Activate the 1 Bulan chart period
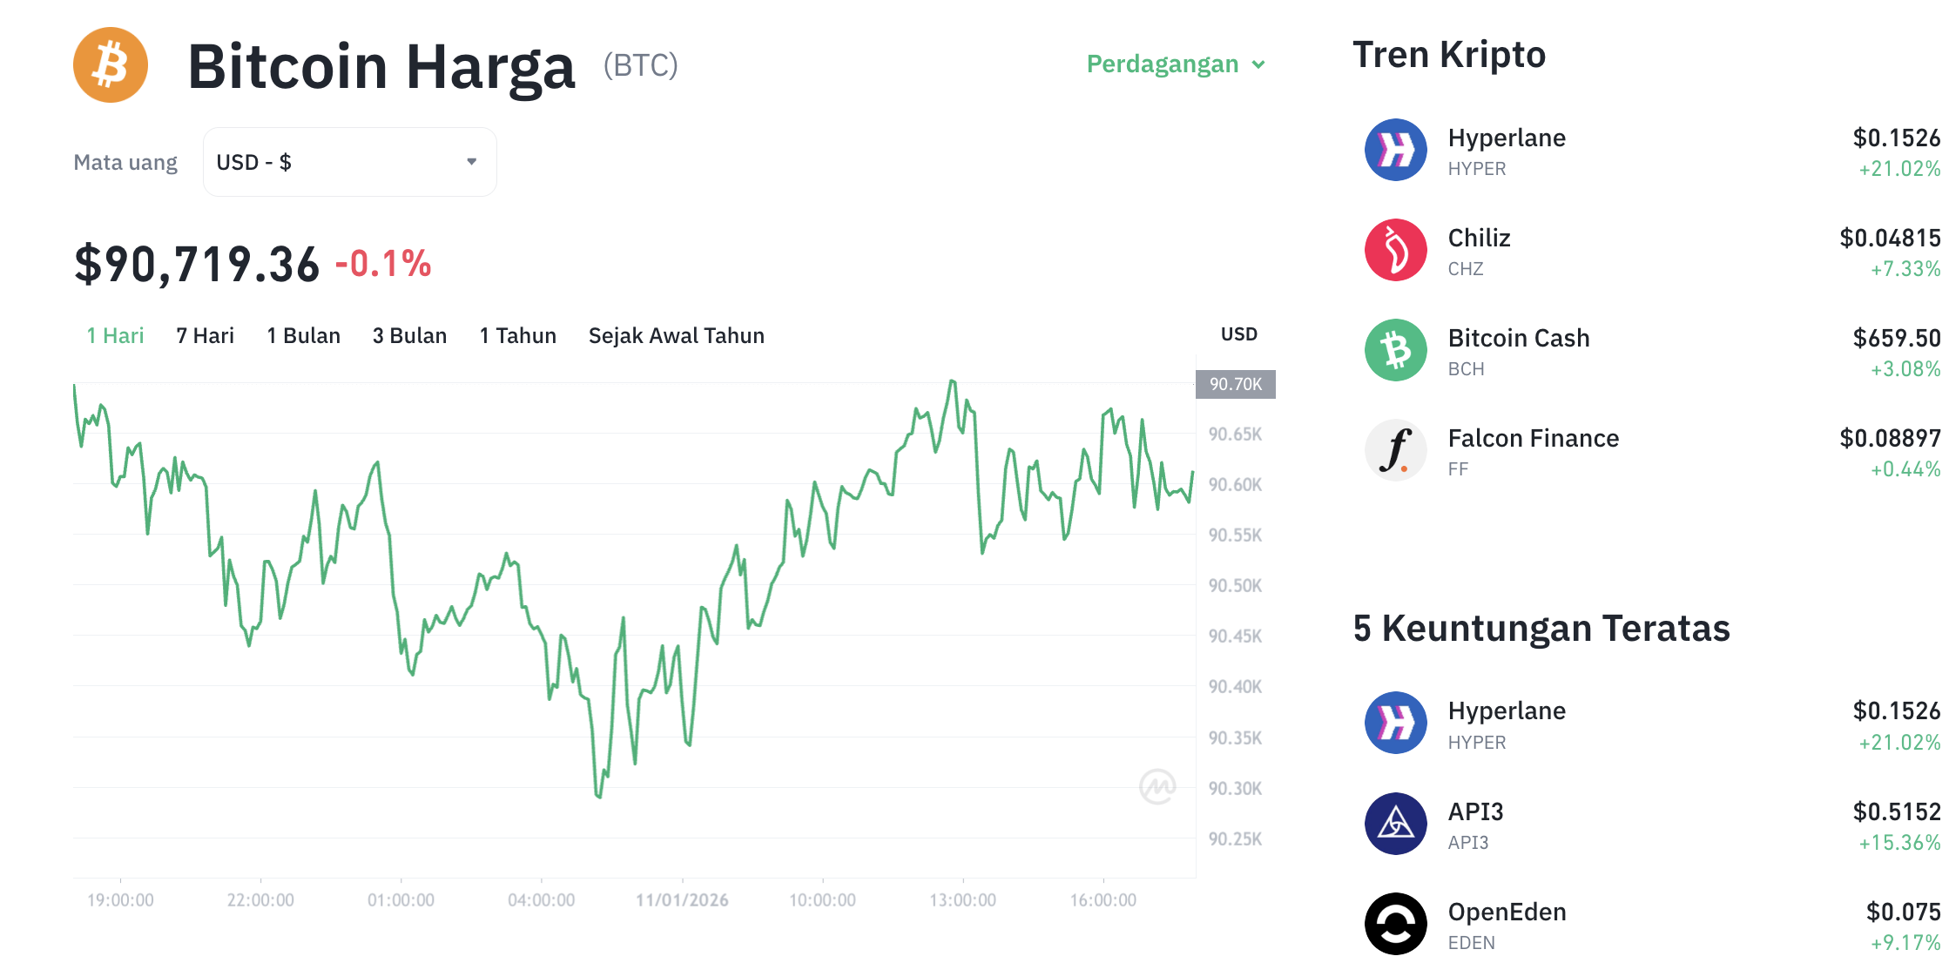Screen dimensions: 1949x963 pos(303,335)
